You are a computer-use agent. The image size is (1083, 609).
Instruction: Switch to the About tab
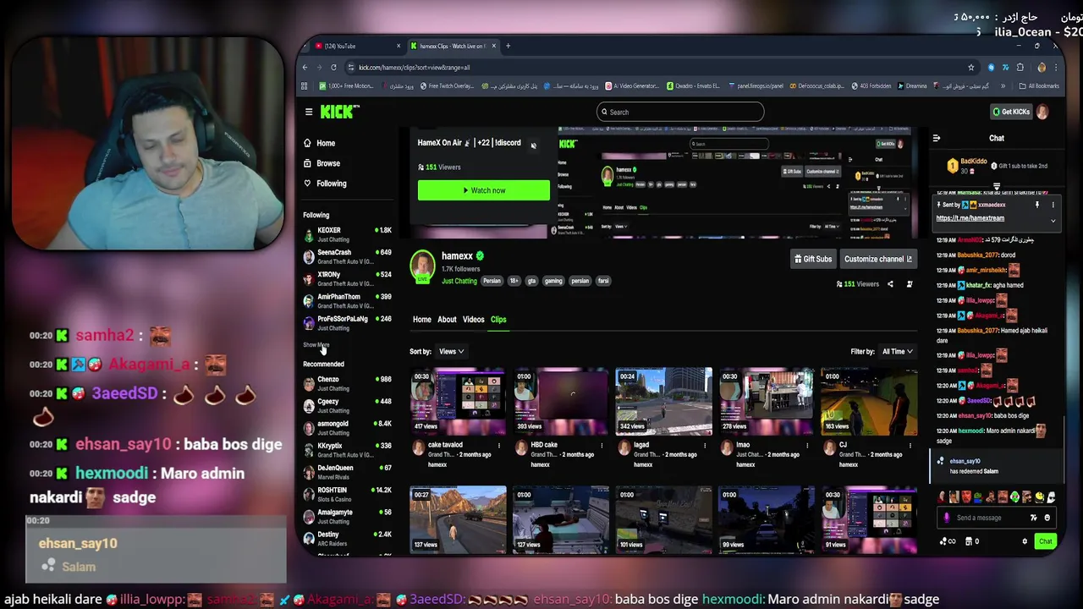[447, 320]
